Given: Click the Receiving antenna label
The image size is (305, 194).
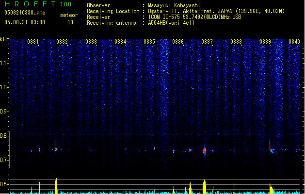Looking at the screenshot, I should pos(112,23).
